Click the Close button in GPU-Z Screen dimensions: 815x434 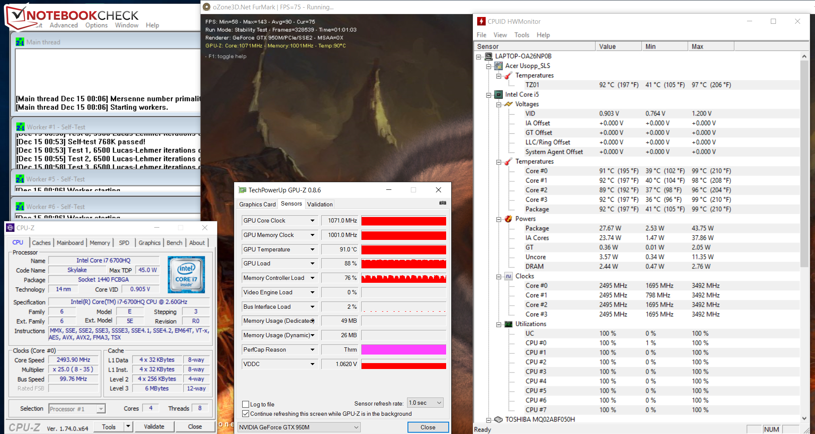pos(428,427)
